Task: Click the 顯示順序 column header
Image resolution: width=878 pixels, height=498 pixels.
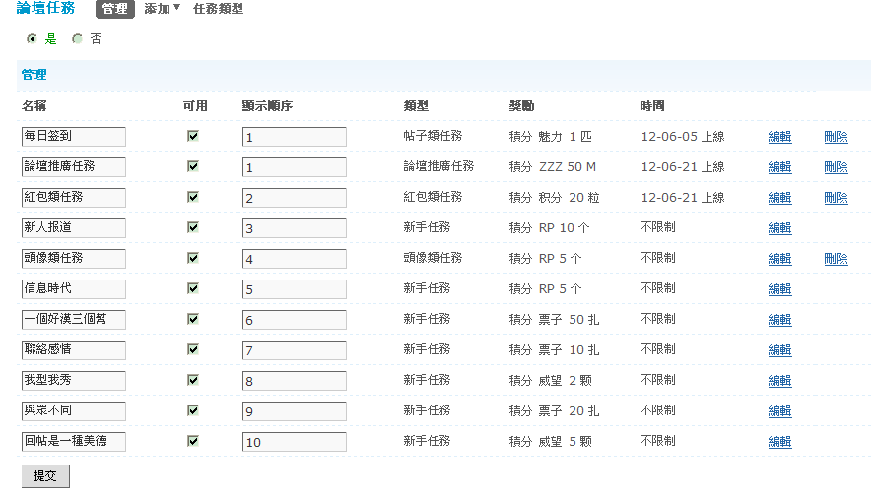Action: 267,105
